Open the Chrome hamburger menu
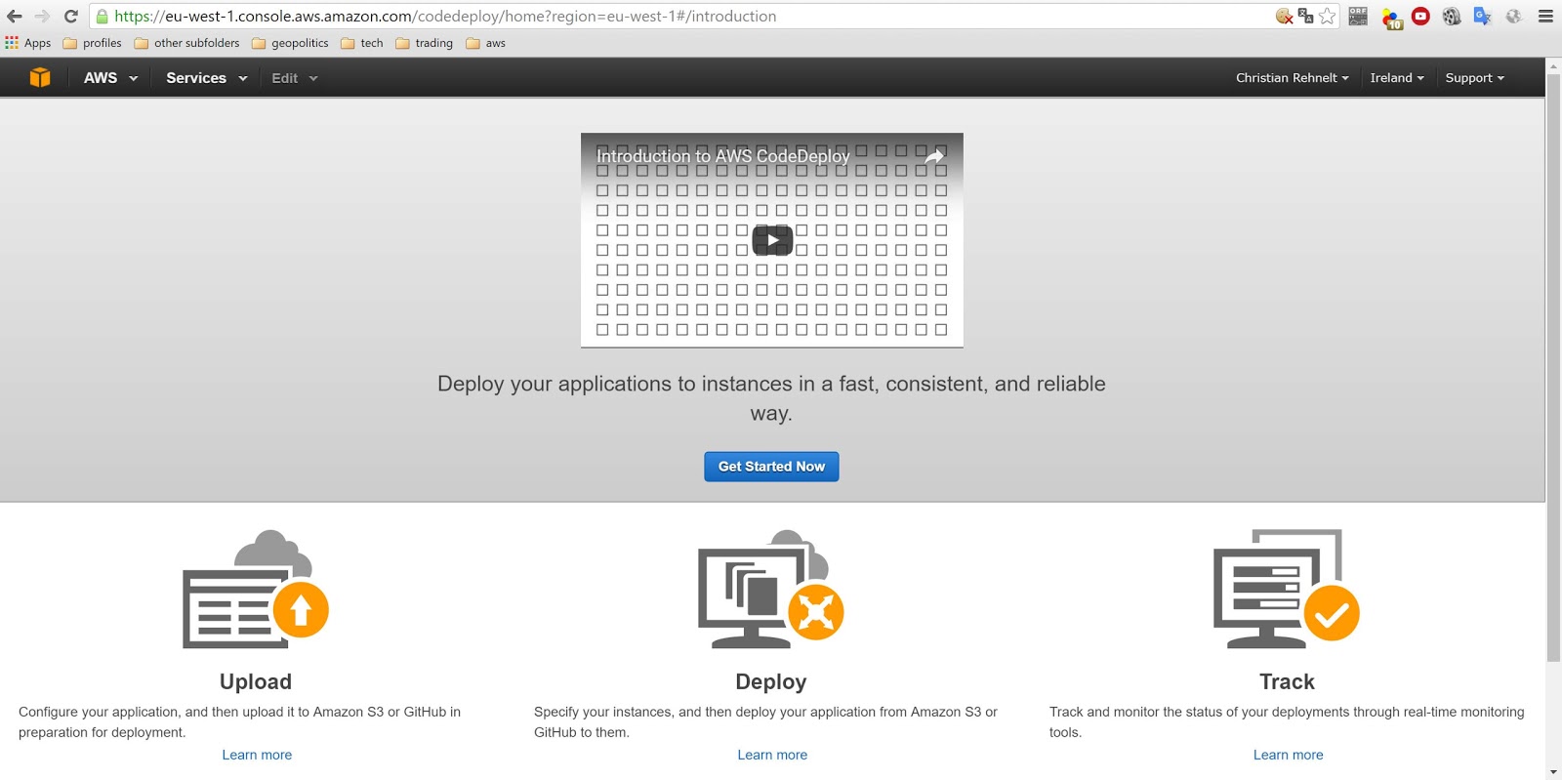 [x=1545, y=16]
